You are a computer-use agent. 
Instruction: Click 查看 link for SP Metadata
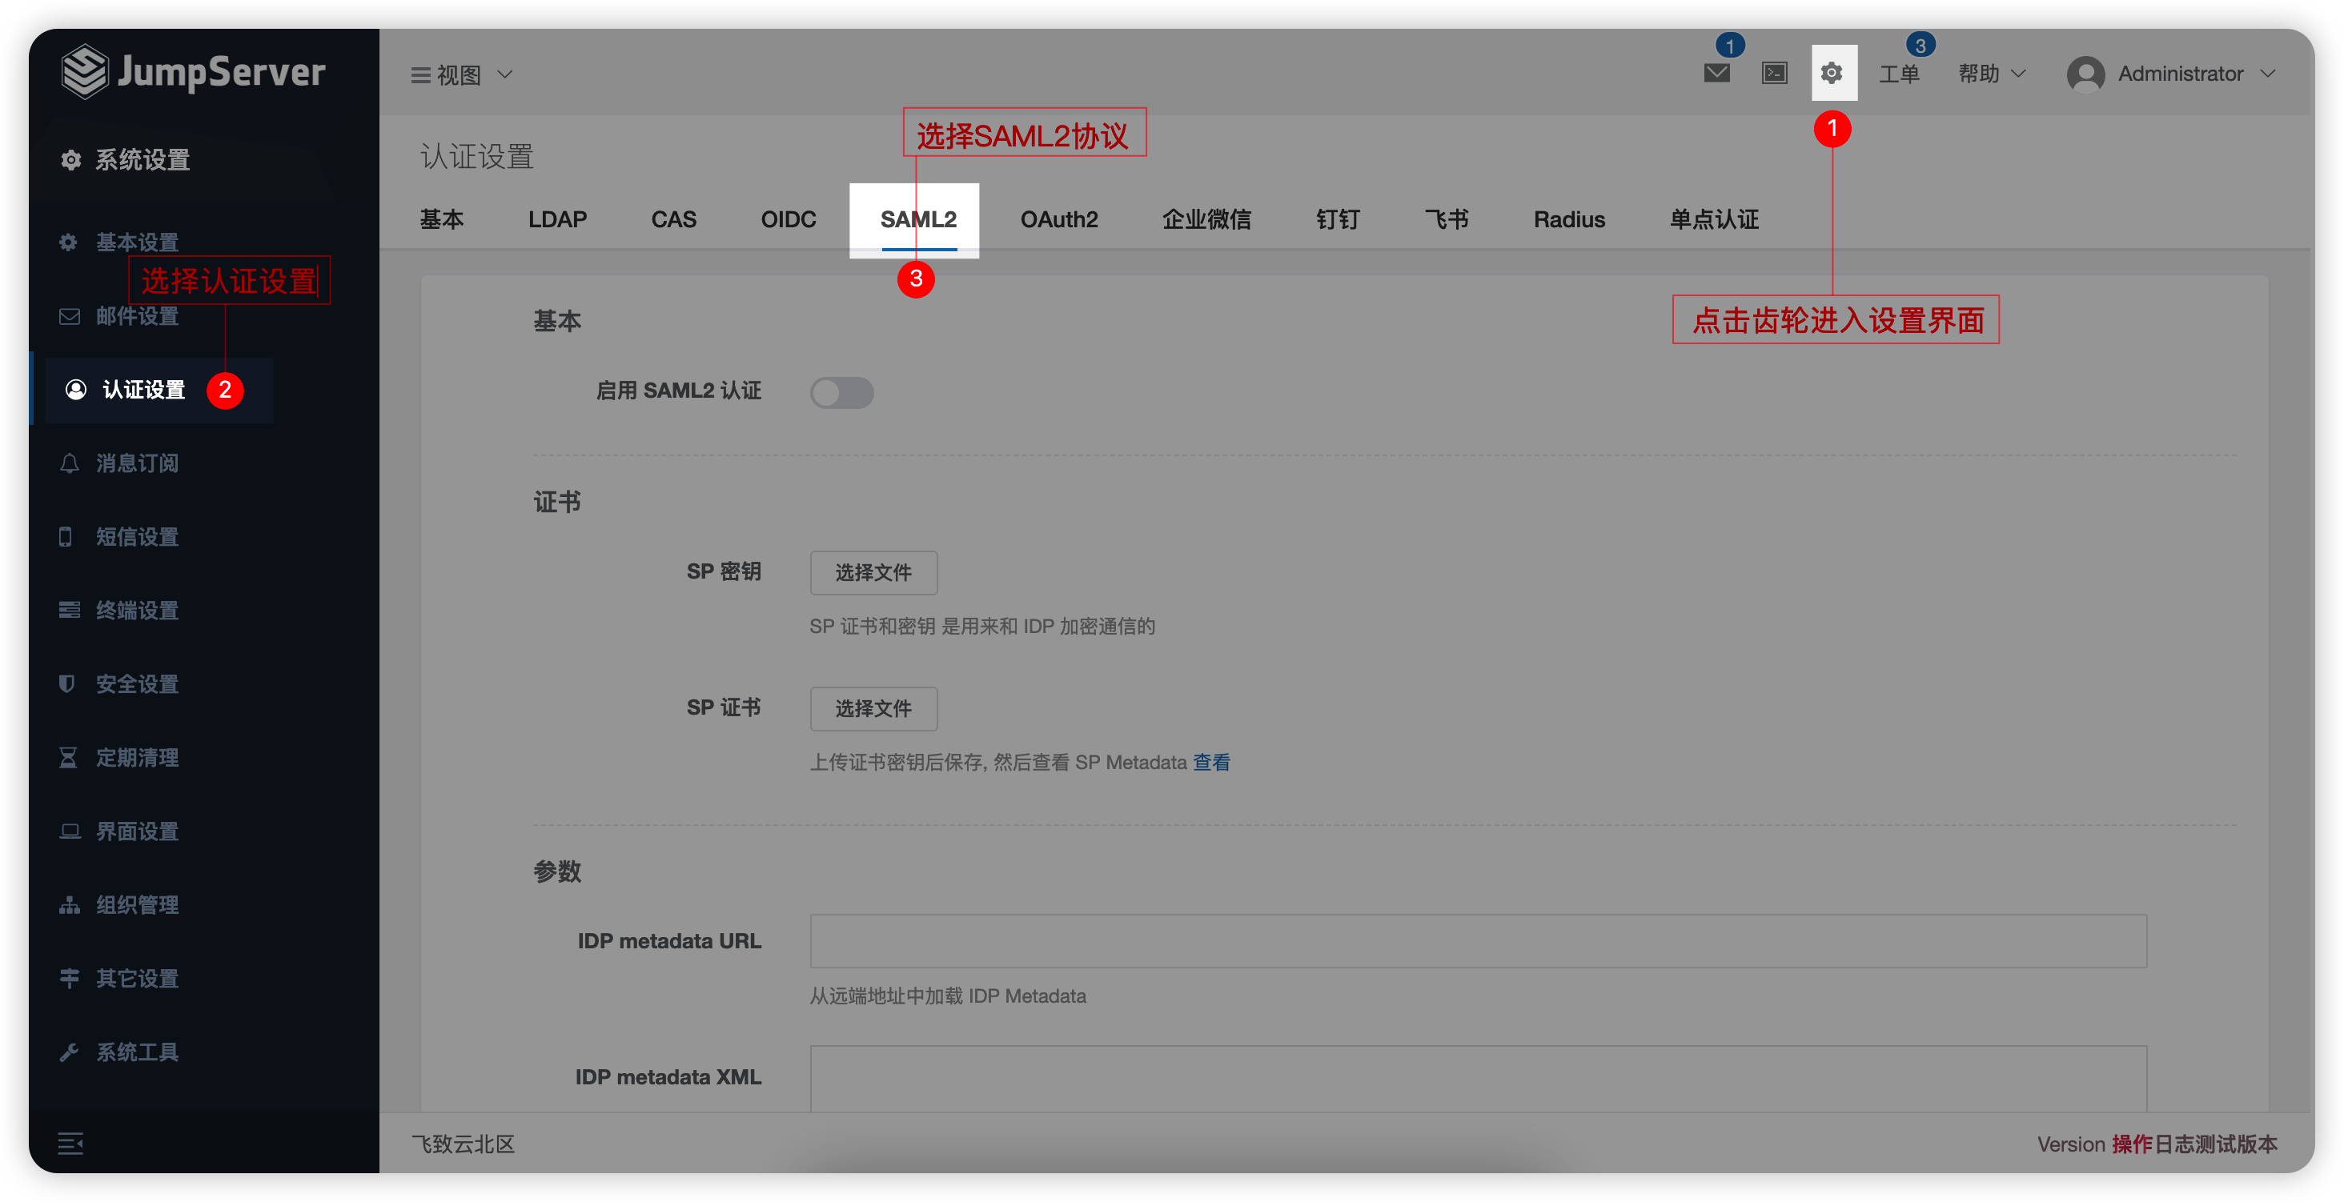[1212, 762]
